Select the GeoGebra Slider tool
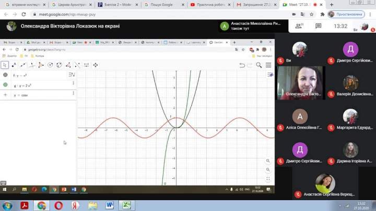Viewport: 376px width, 211px height. point(86,65)
